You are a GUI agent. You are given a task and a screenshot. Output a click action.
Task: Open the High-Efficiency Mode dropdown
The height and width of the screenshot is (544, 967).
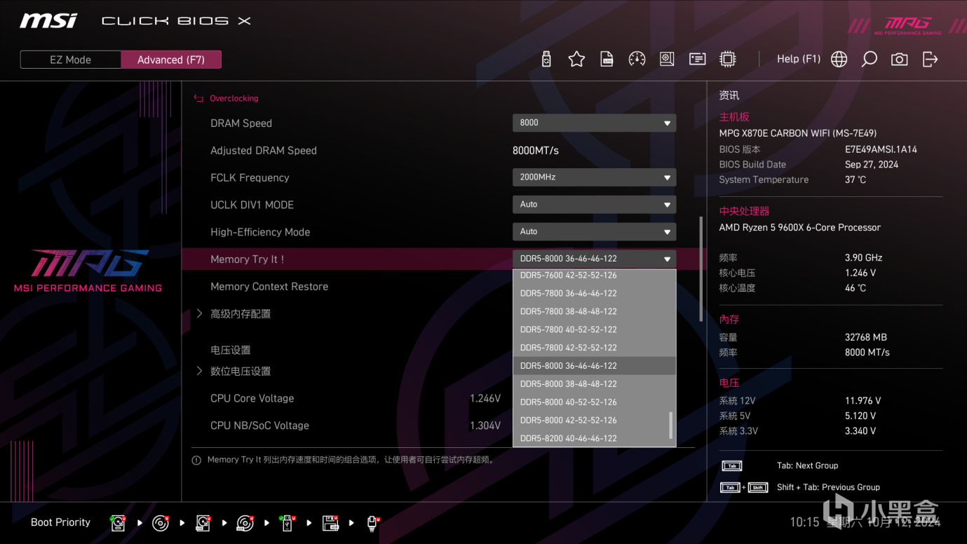point(595,231)
